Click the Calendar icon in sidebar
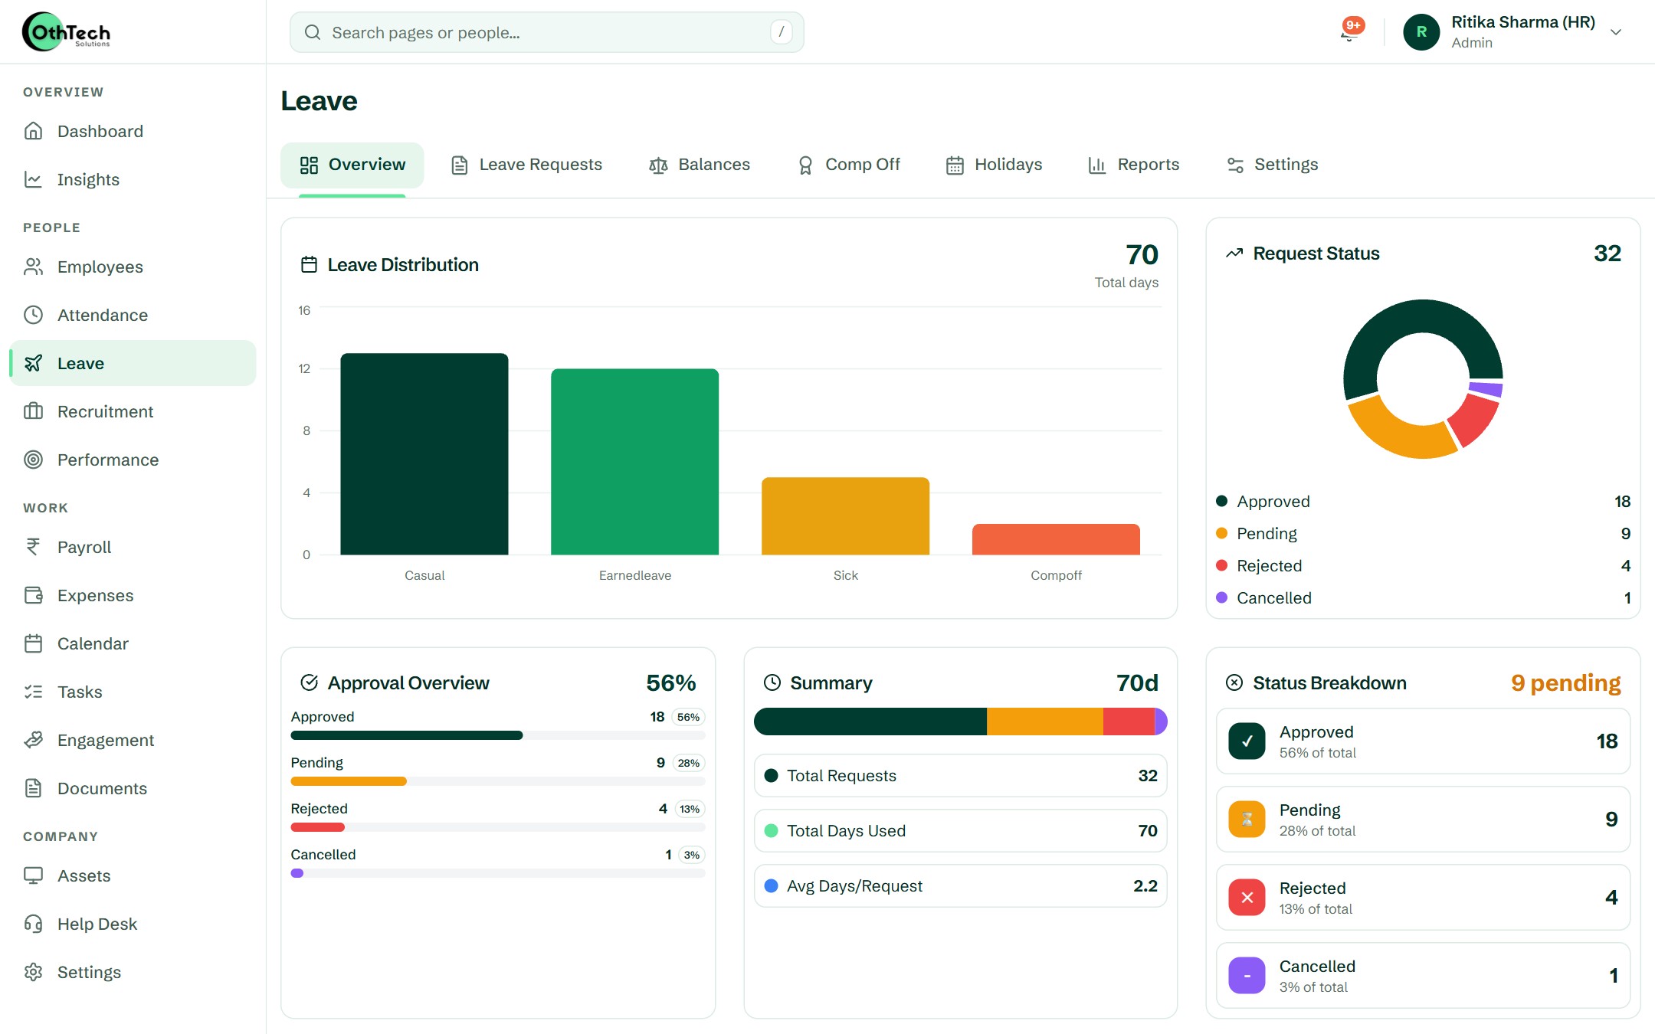The height and width of the screenshot is (1034, 1655). [33, 643]
